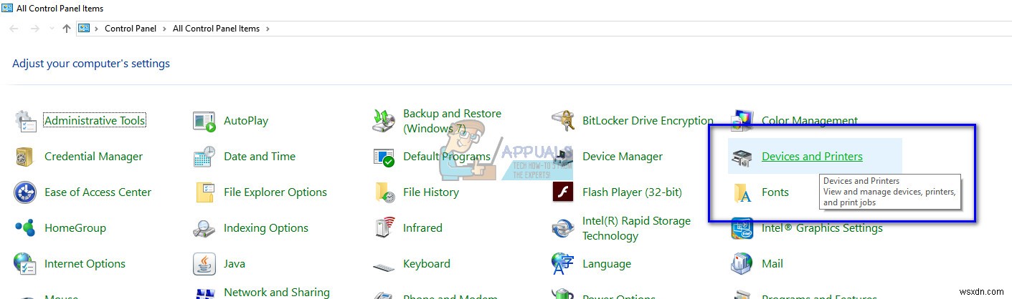Open the Color Management icon
Screen dimensions: 1012x299
[x=742, y=121]
